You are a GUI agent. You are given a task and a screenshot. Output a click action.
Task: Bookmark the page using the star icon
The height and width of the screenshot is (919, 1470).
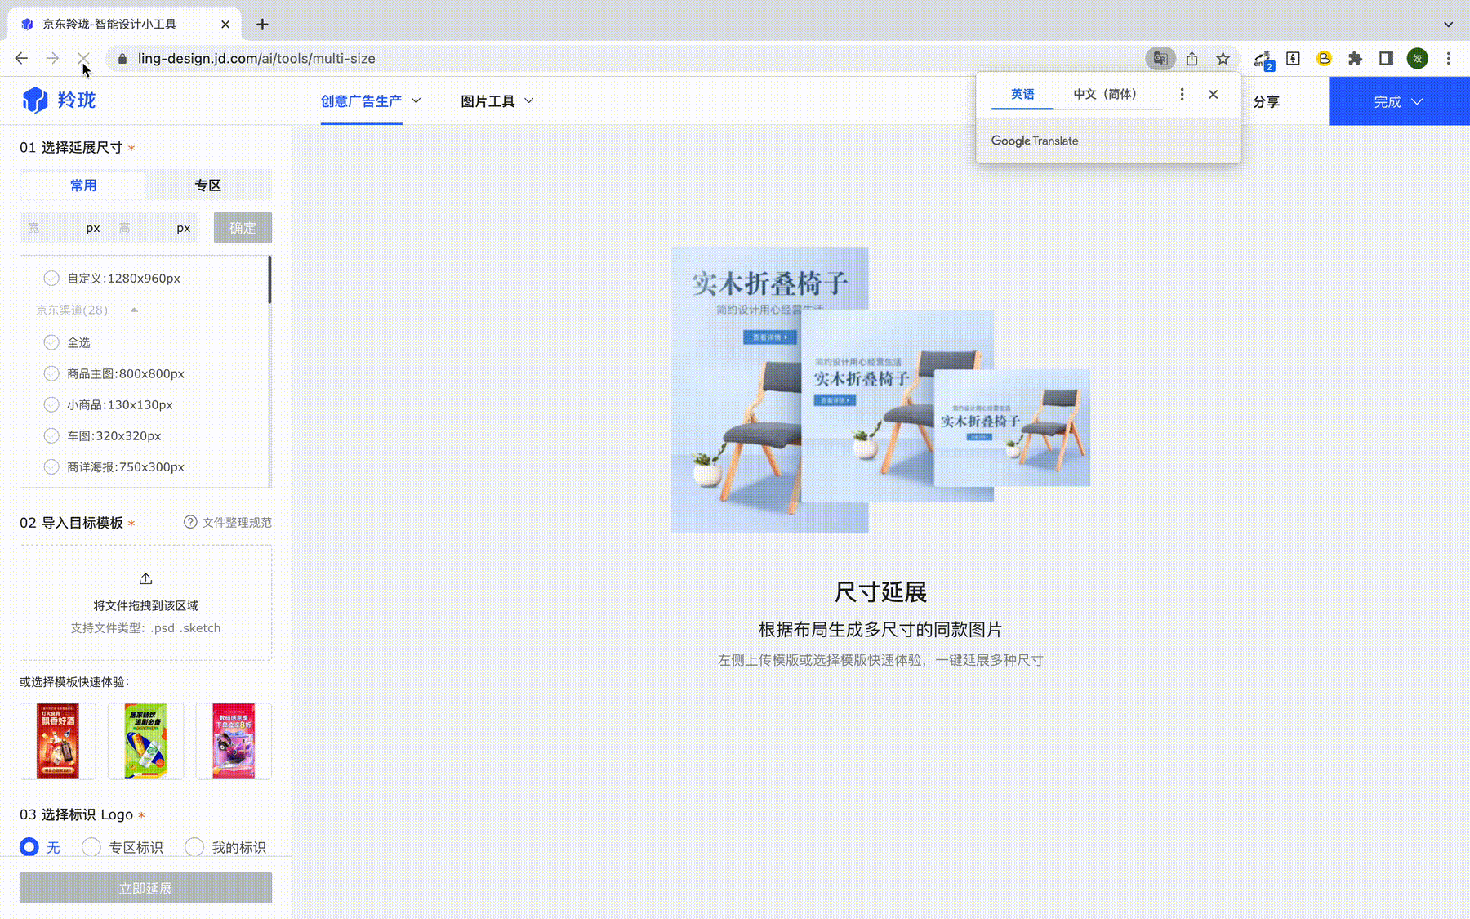(1223, 58)
